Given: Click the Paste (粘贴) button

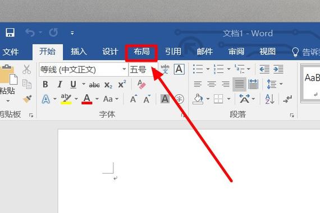Looking at the screenshot, I should [x=8, y=80].
